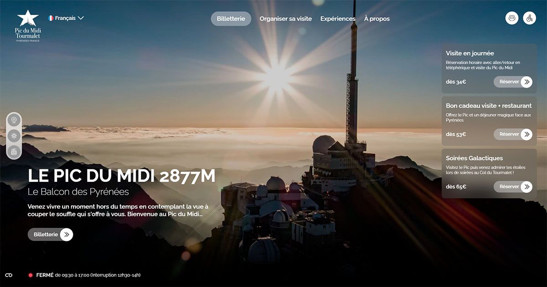Reserve the Soirées Galactiques offer
Screen dimensions: 547x287
point(512,187)
